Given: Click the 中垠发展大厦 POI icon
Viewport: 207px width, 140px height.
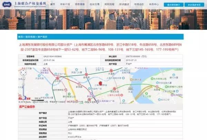Looking at the screenshot, I should click(47, 95).
